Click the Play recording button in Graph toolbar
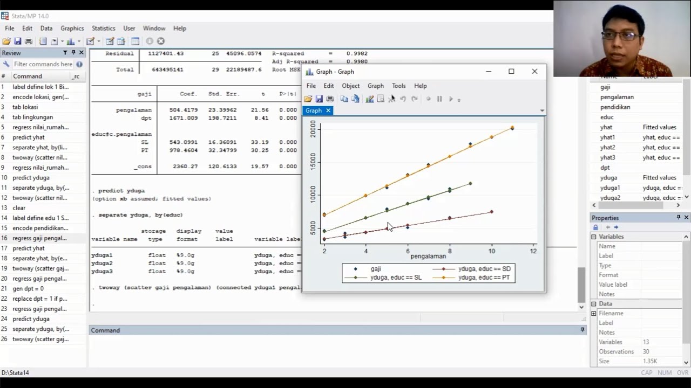 click(451, 99)
